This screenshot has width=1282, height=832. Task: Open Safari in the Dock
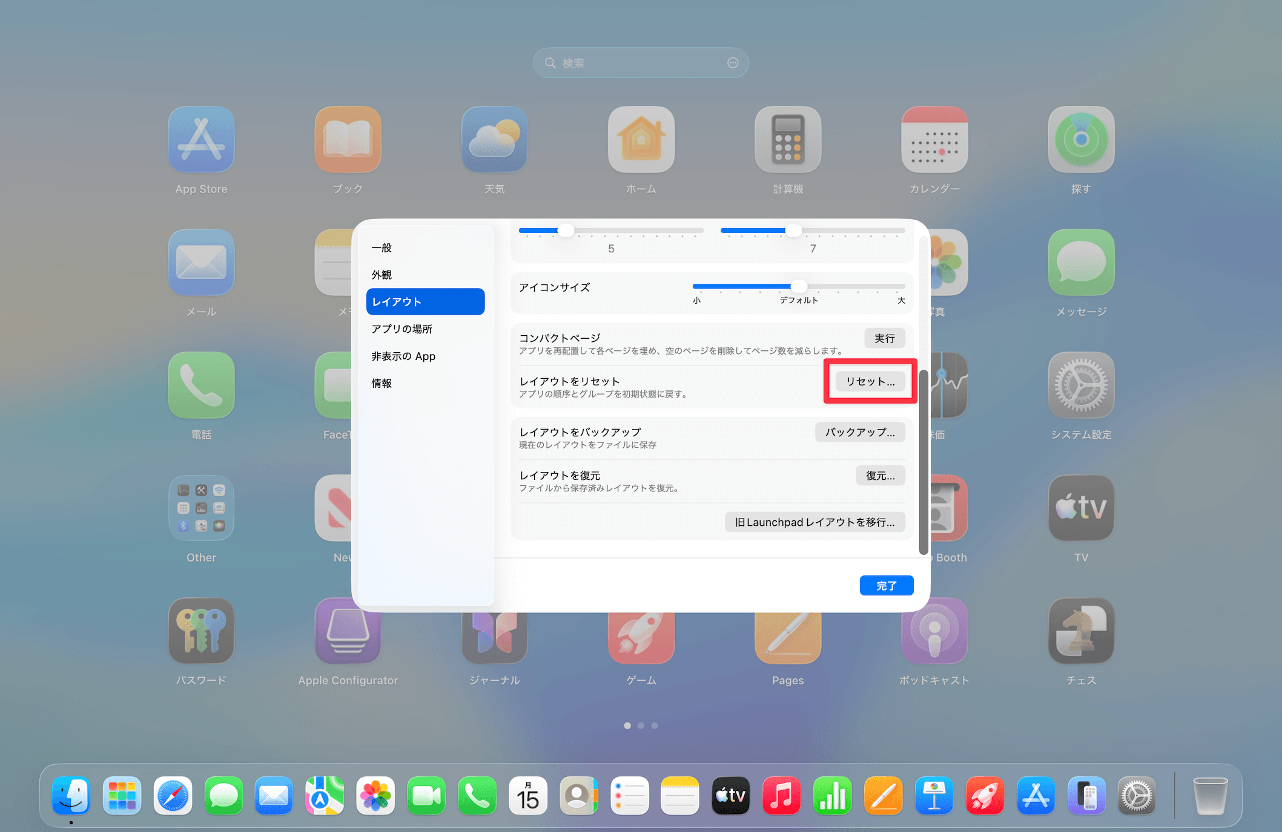click(x=173, y=796)
